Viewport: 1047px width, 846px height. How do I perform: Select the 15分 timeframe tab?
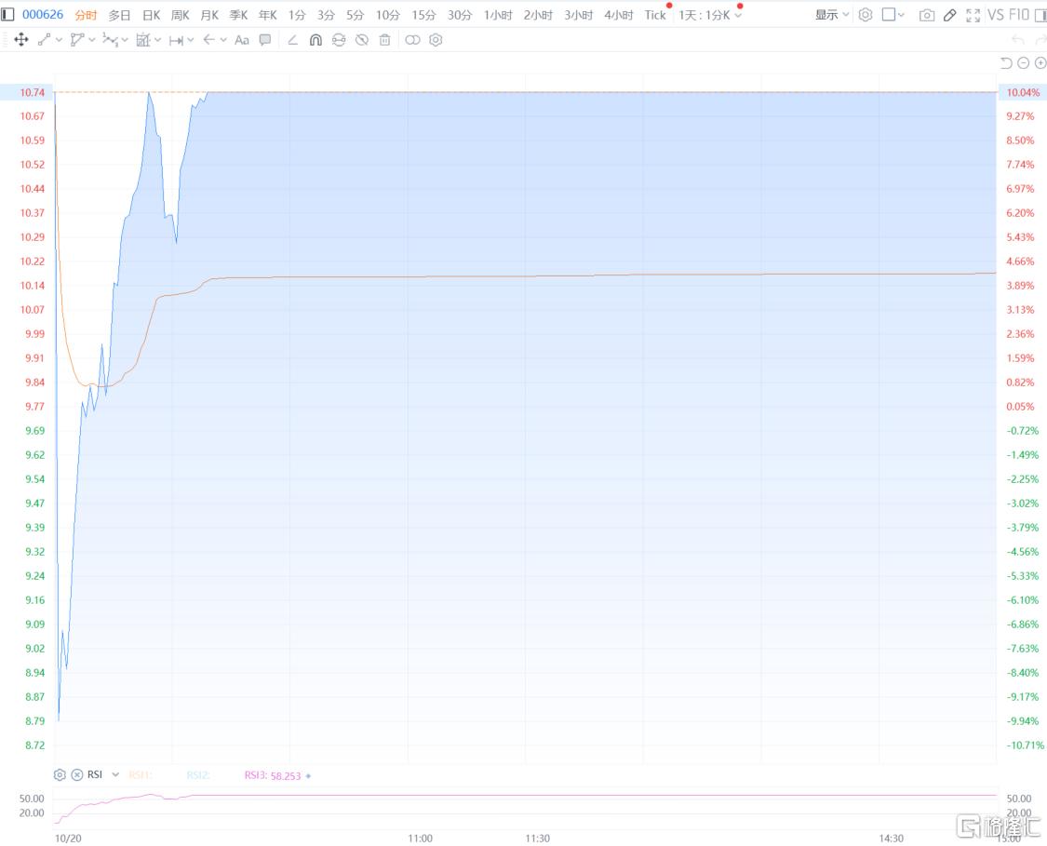pos(423,15)
